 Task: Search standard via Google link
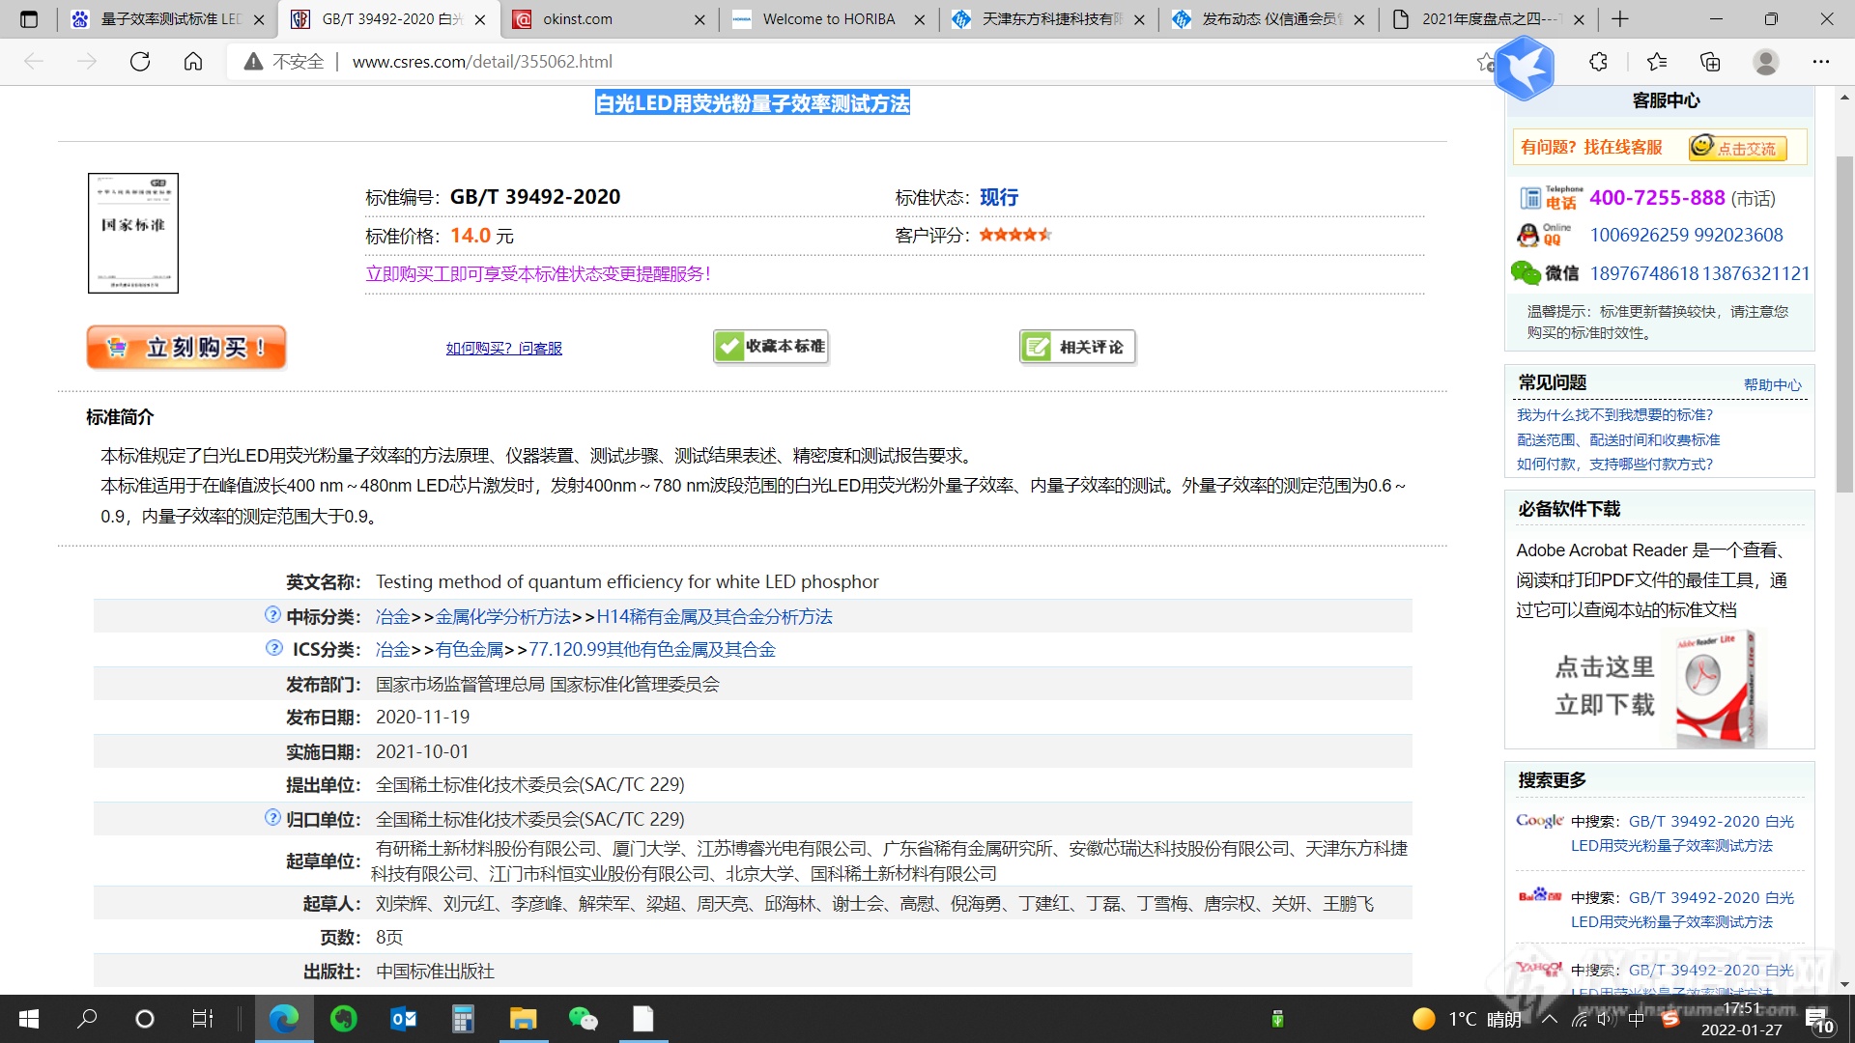tap(1681, 832)
